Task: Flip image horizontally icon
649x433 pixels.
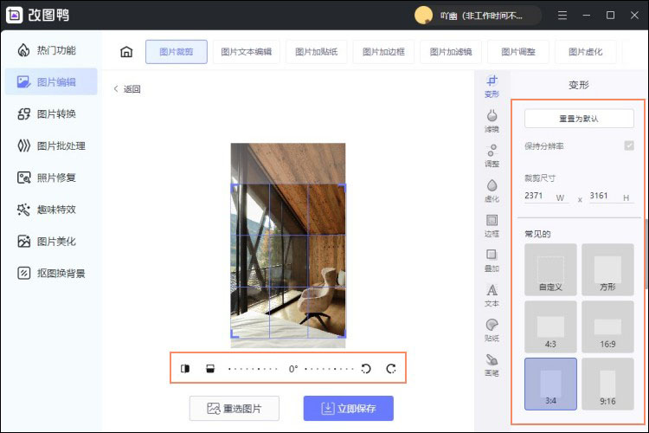Action: pos(185,368)
